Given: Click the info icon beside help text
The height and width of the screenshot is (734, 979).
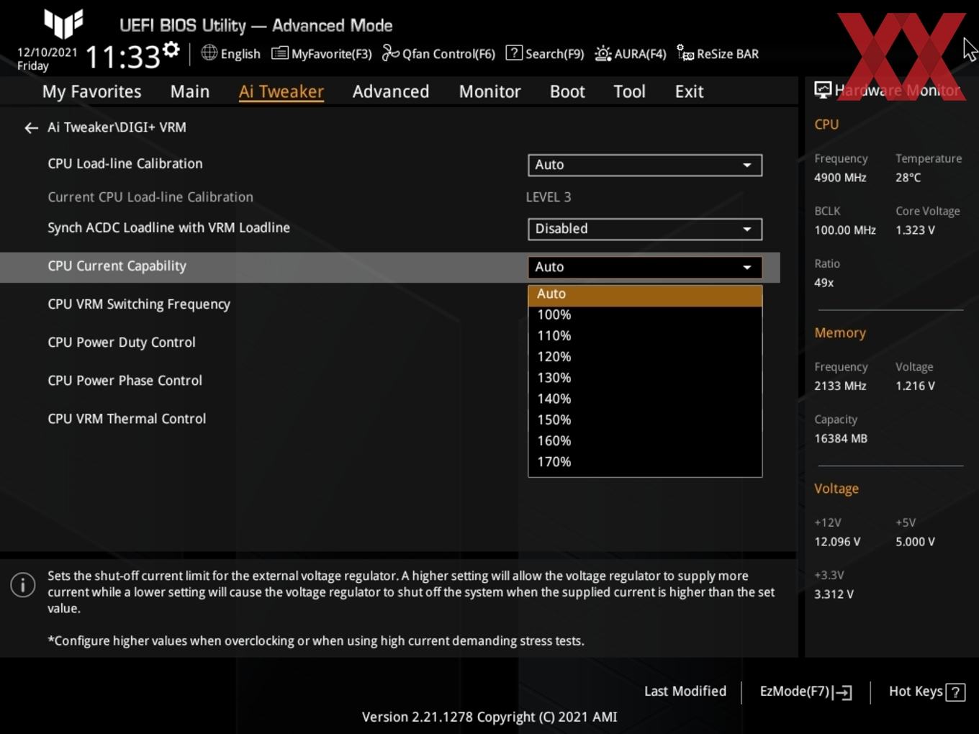Looking at the screenshot, I should pos(23,584).
